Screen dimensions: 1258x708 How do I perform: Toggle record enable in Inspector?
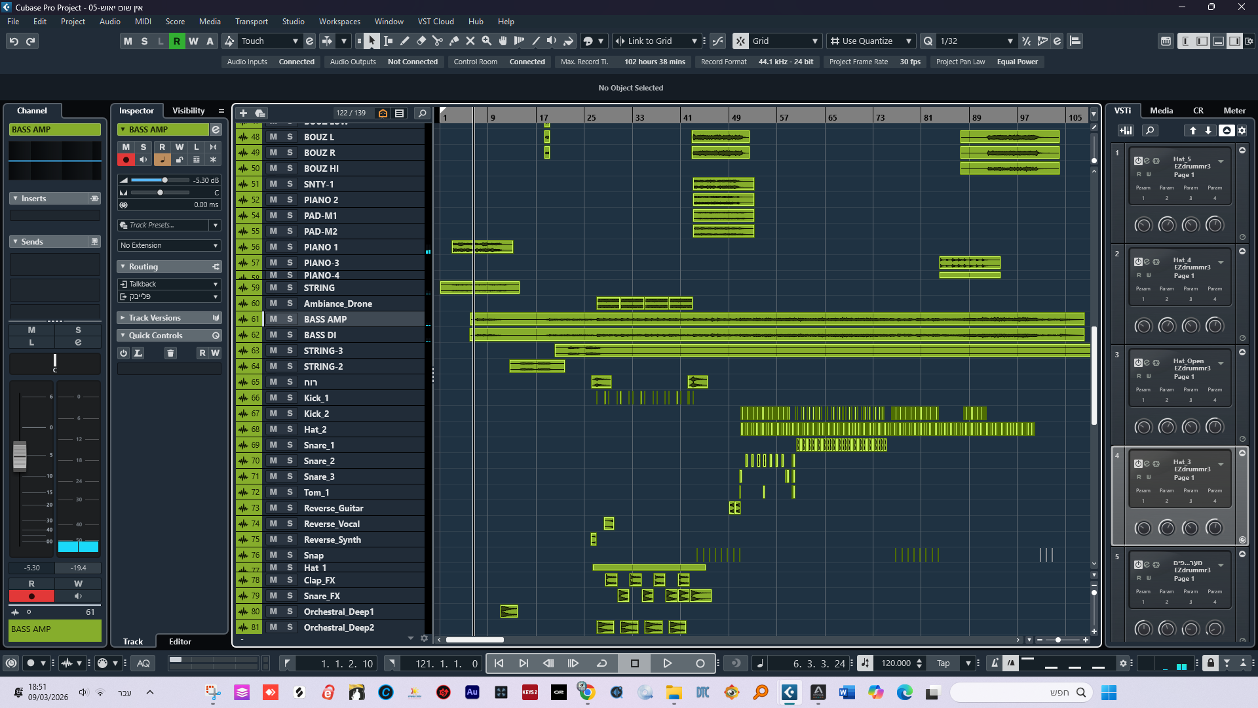126,159
